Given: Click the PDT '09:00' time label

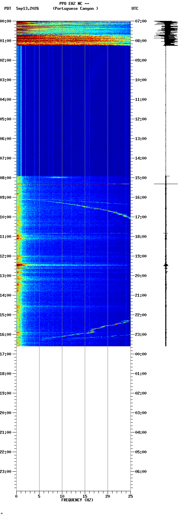Looking at the screenshot, I should (6, 197).
